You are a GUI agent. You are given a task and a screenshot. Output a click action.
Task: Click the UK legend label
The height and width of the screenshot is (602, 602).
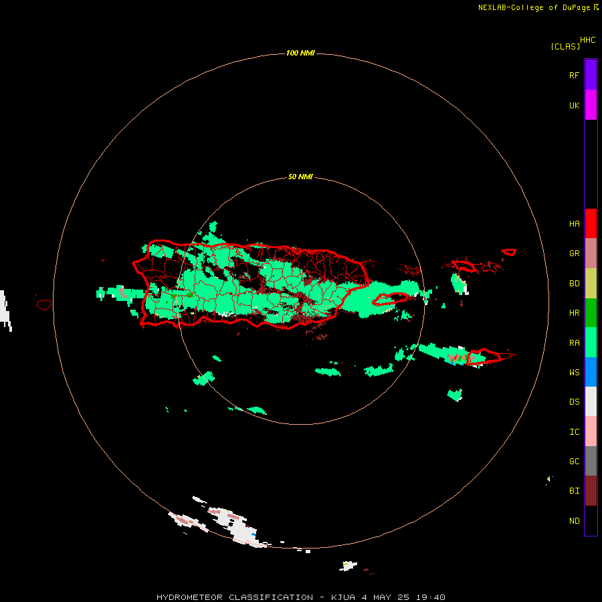(574, 105)
